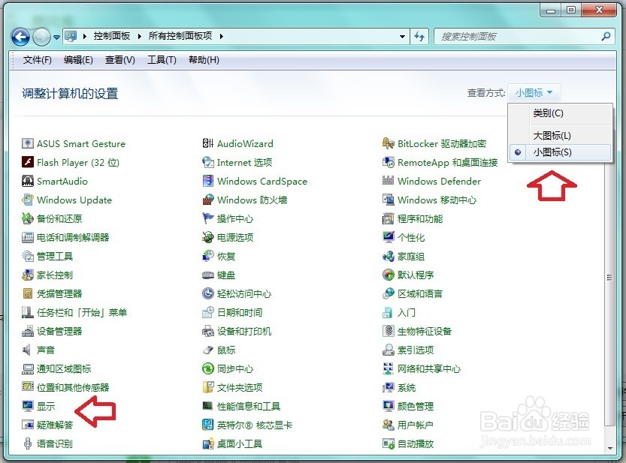The image size is (626, 463).
Task: Click the 键盘 keyboard icon
Action: tap(208, 275)
